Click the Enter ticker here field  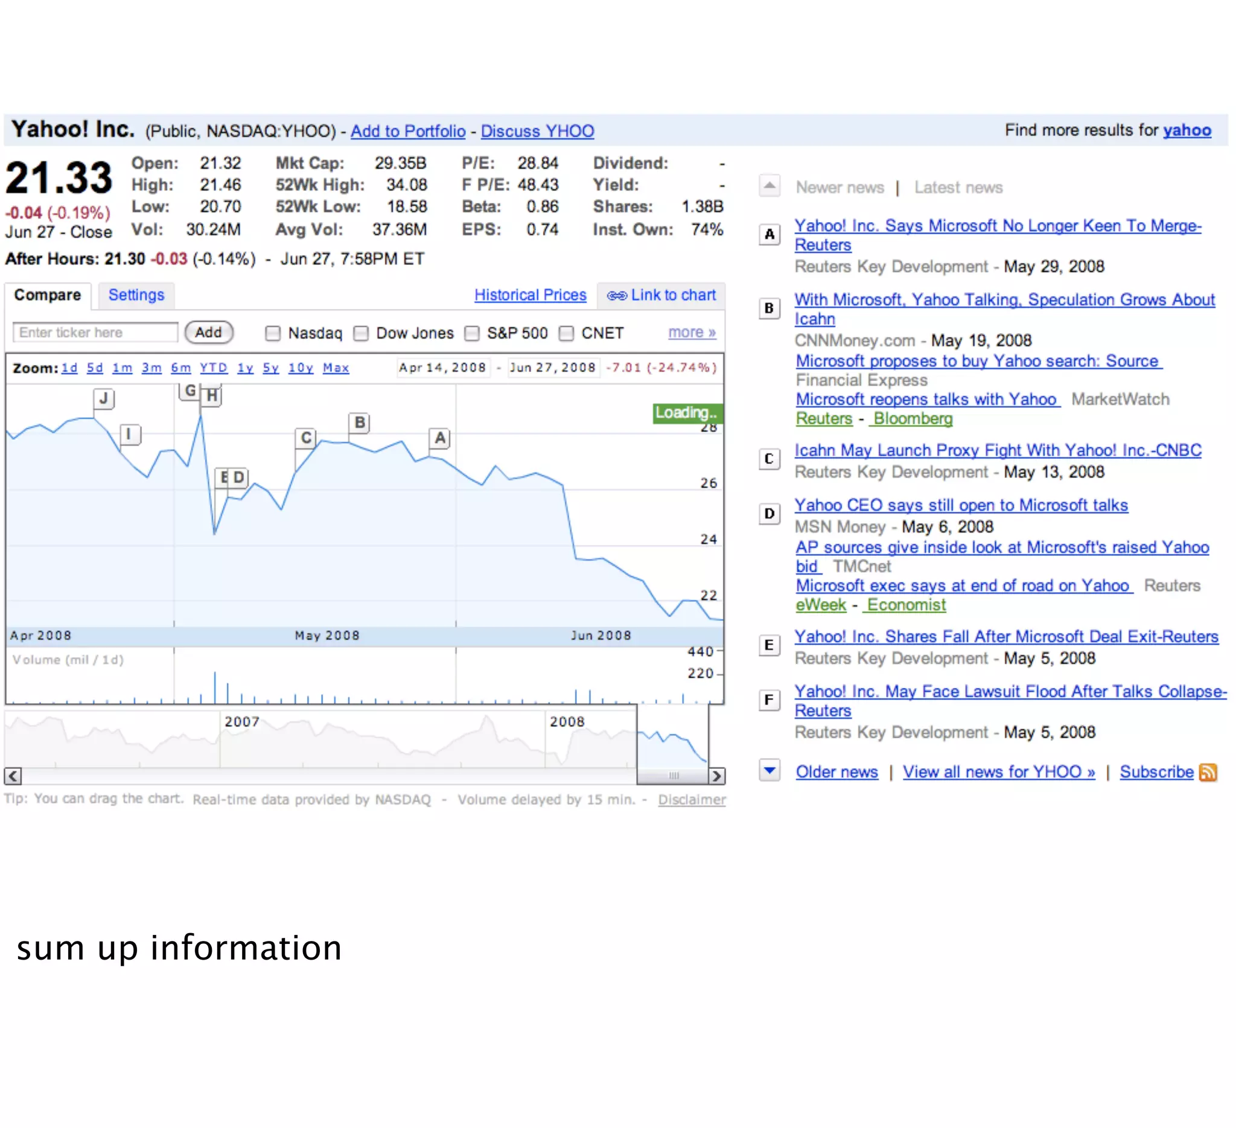95,333
